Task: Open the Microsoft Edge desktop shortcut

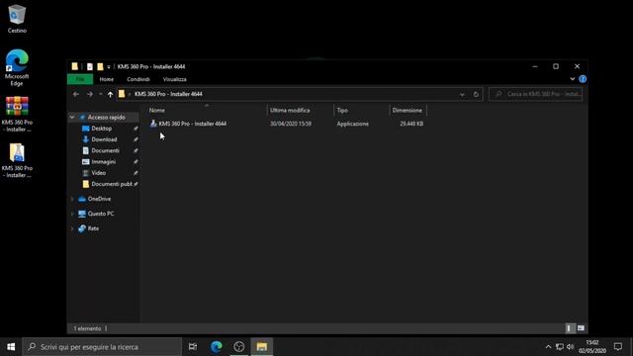Action: (x=17, y=67)
